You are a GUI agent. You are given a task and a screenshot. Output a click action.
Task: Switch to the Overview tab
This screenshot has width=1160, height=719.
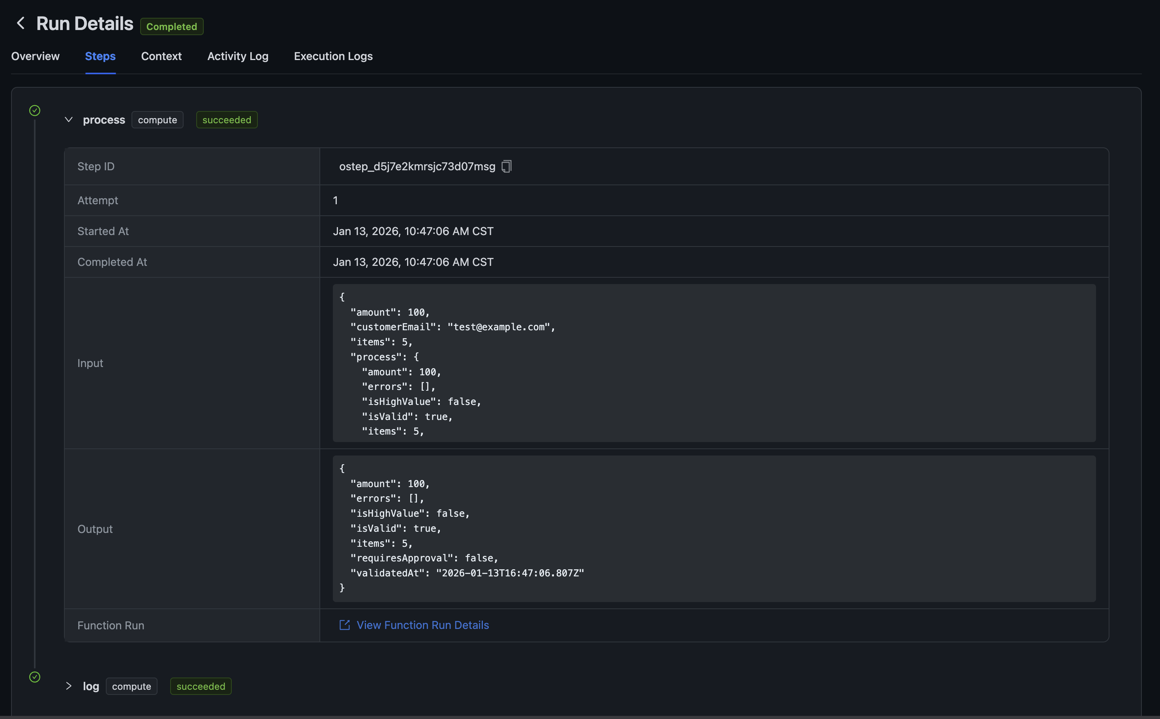coord(35,56)
